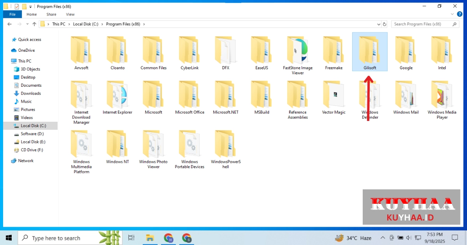
Task: Open the Anvsoft folder
Action: 81,53
